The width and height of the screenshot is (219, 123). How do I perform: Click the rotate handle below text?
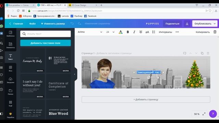pos(149,77)
